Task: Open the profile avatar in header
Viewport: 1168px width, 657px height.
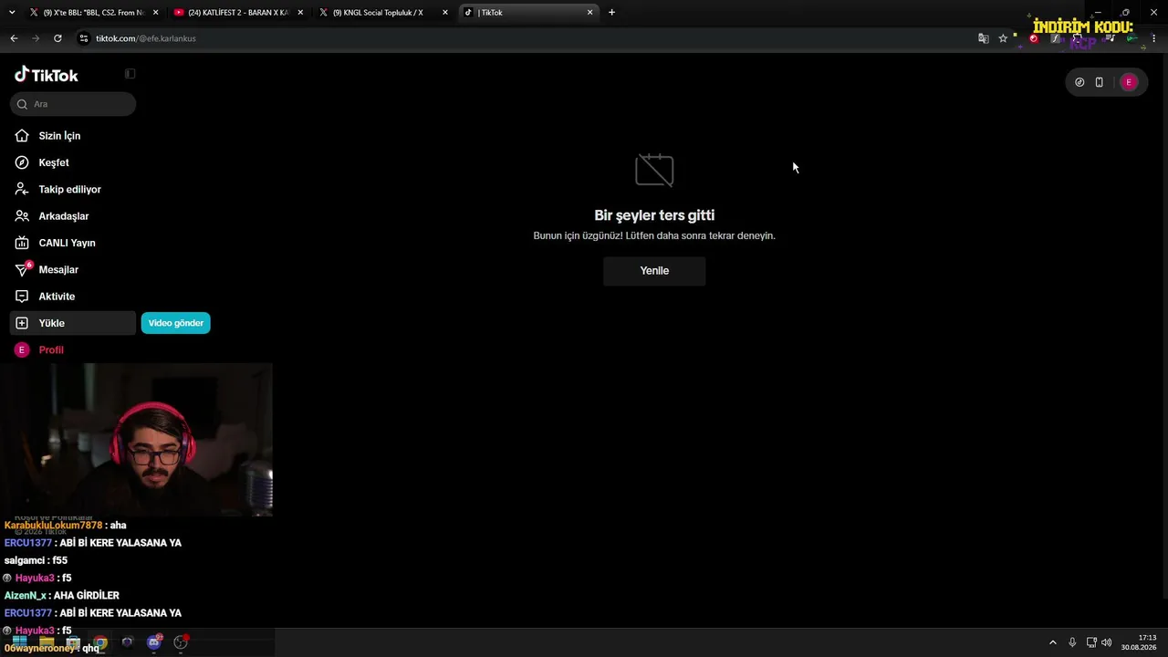Action: click(1129, 82)
